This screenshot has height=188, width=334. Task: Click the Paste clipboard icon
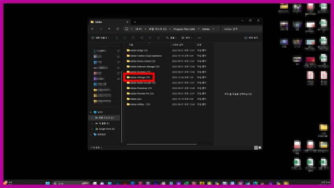(x=134, y=38)
